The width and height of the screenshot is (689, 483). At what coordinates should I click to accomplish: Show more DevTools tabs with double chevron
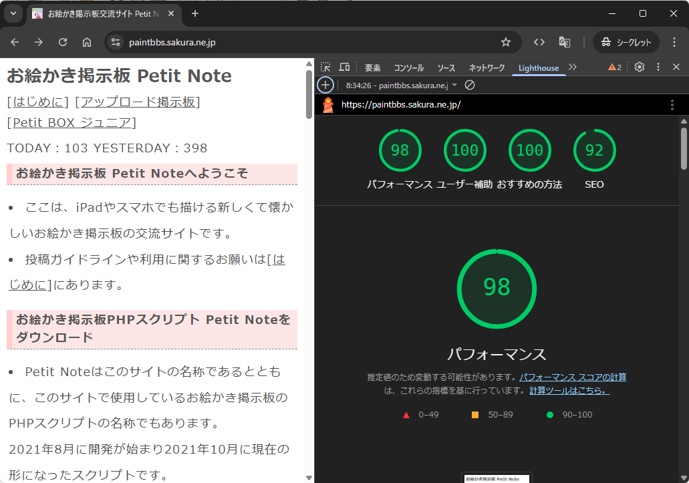[x=572, y=67]
